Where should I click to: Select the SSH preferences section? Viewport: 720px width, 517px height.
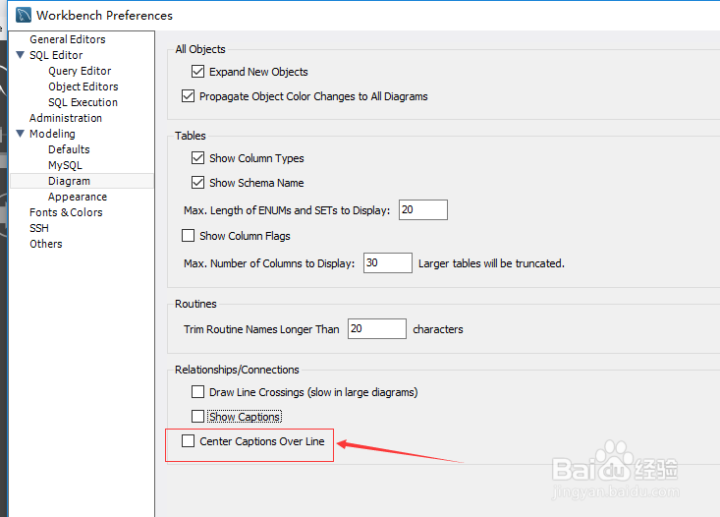pos(39,228)
